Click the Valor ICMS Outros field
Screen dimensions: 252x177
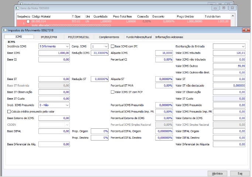click(x=229, y=66)
